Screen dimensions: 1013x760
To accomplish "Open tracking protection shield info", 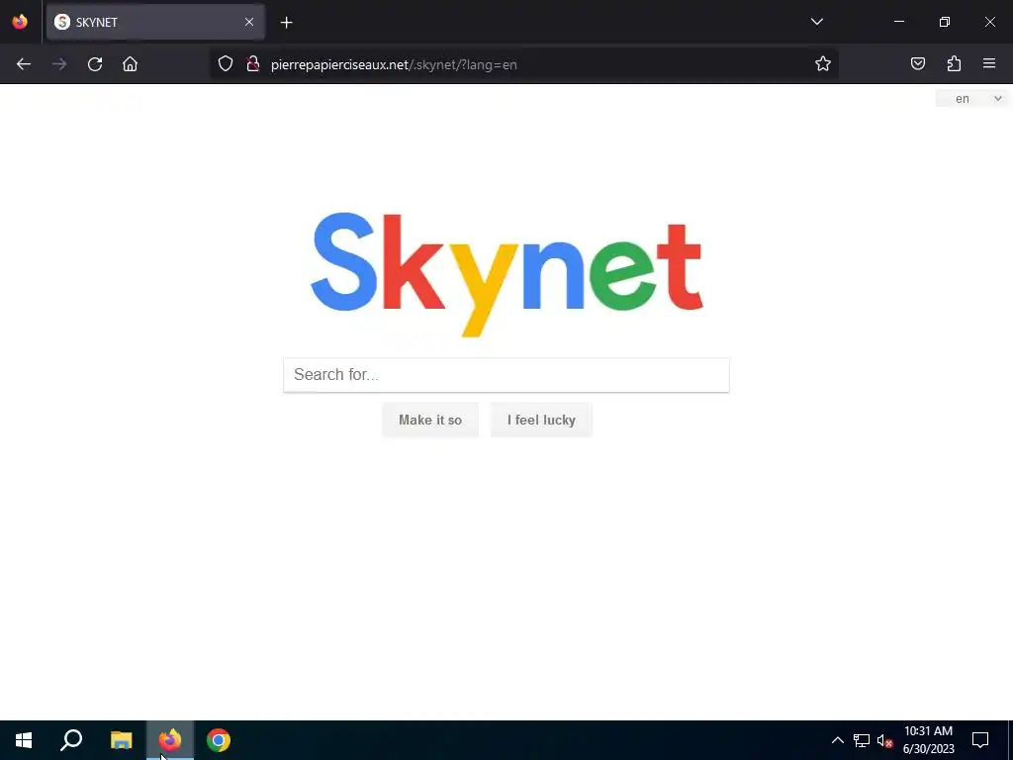I will click(225, 64).
